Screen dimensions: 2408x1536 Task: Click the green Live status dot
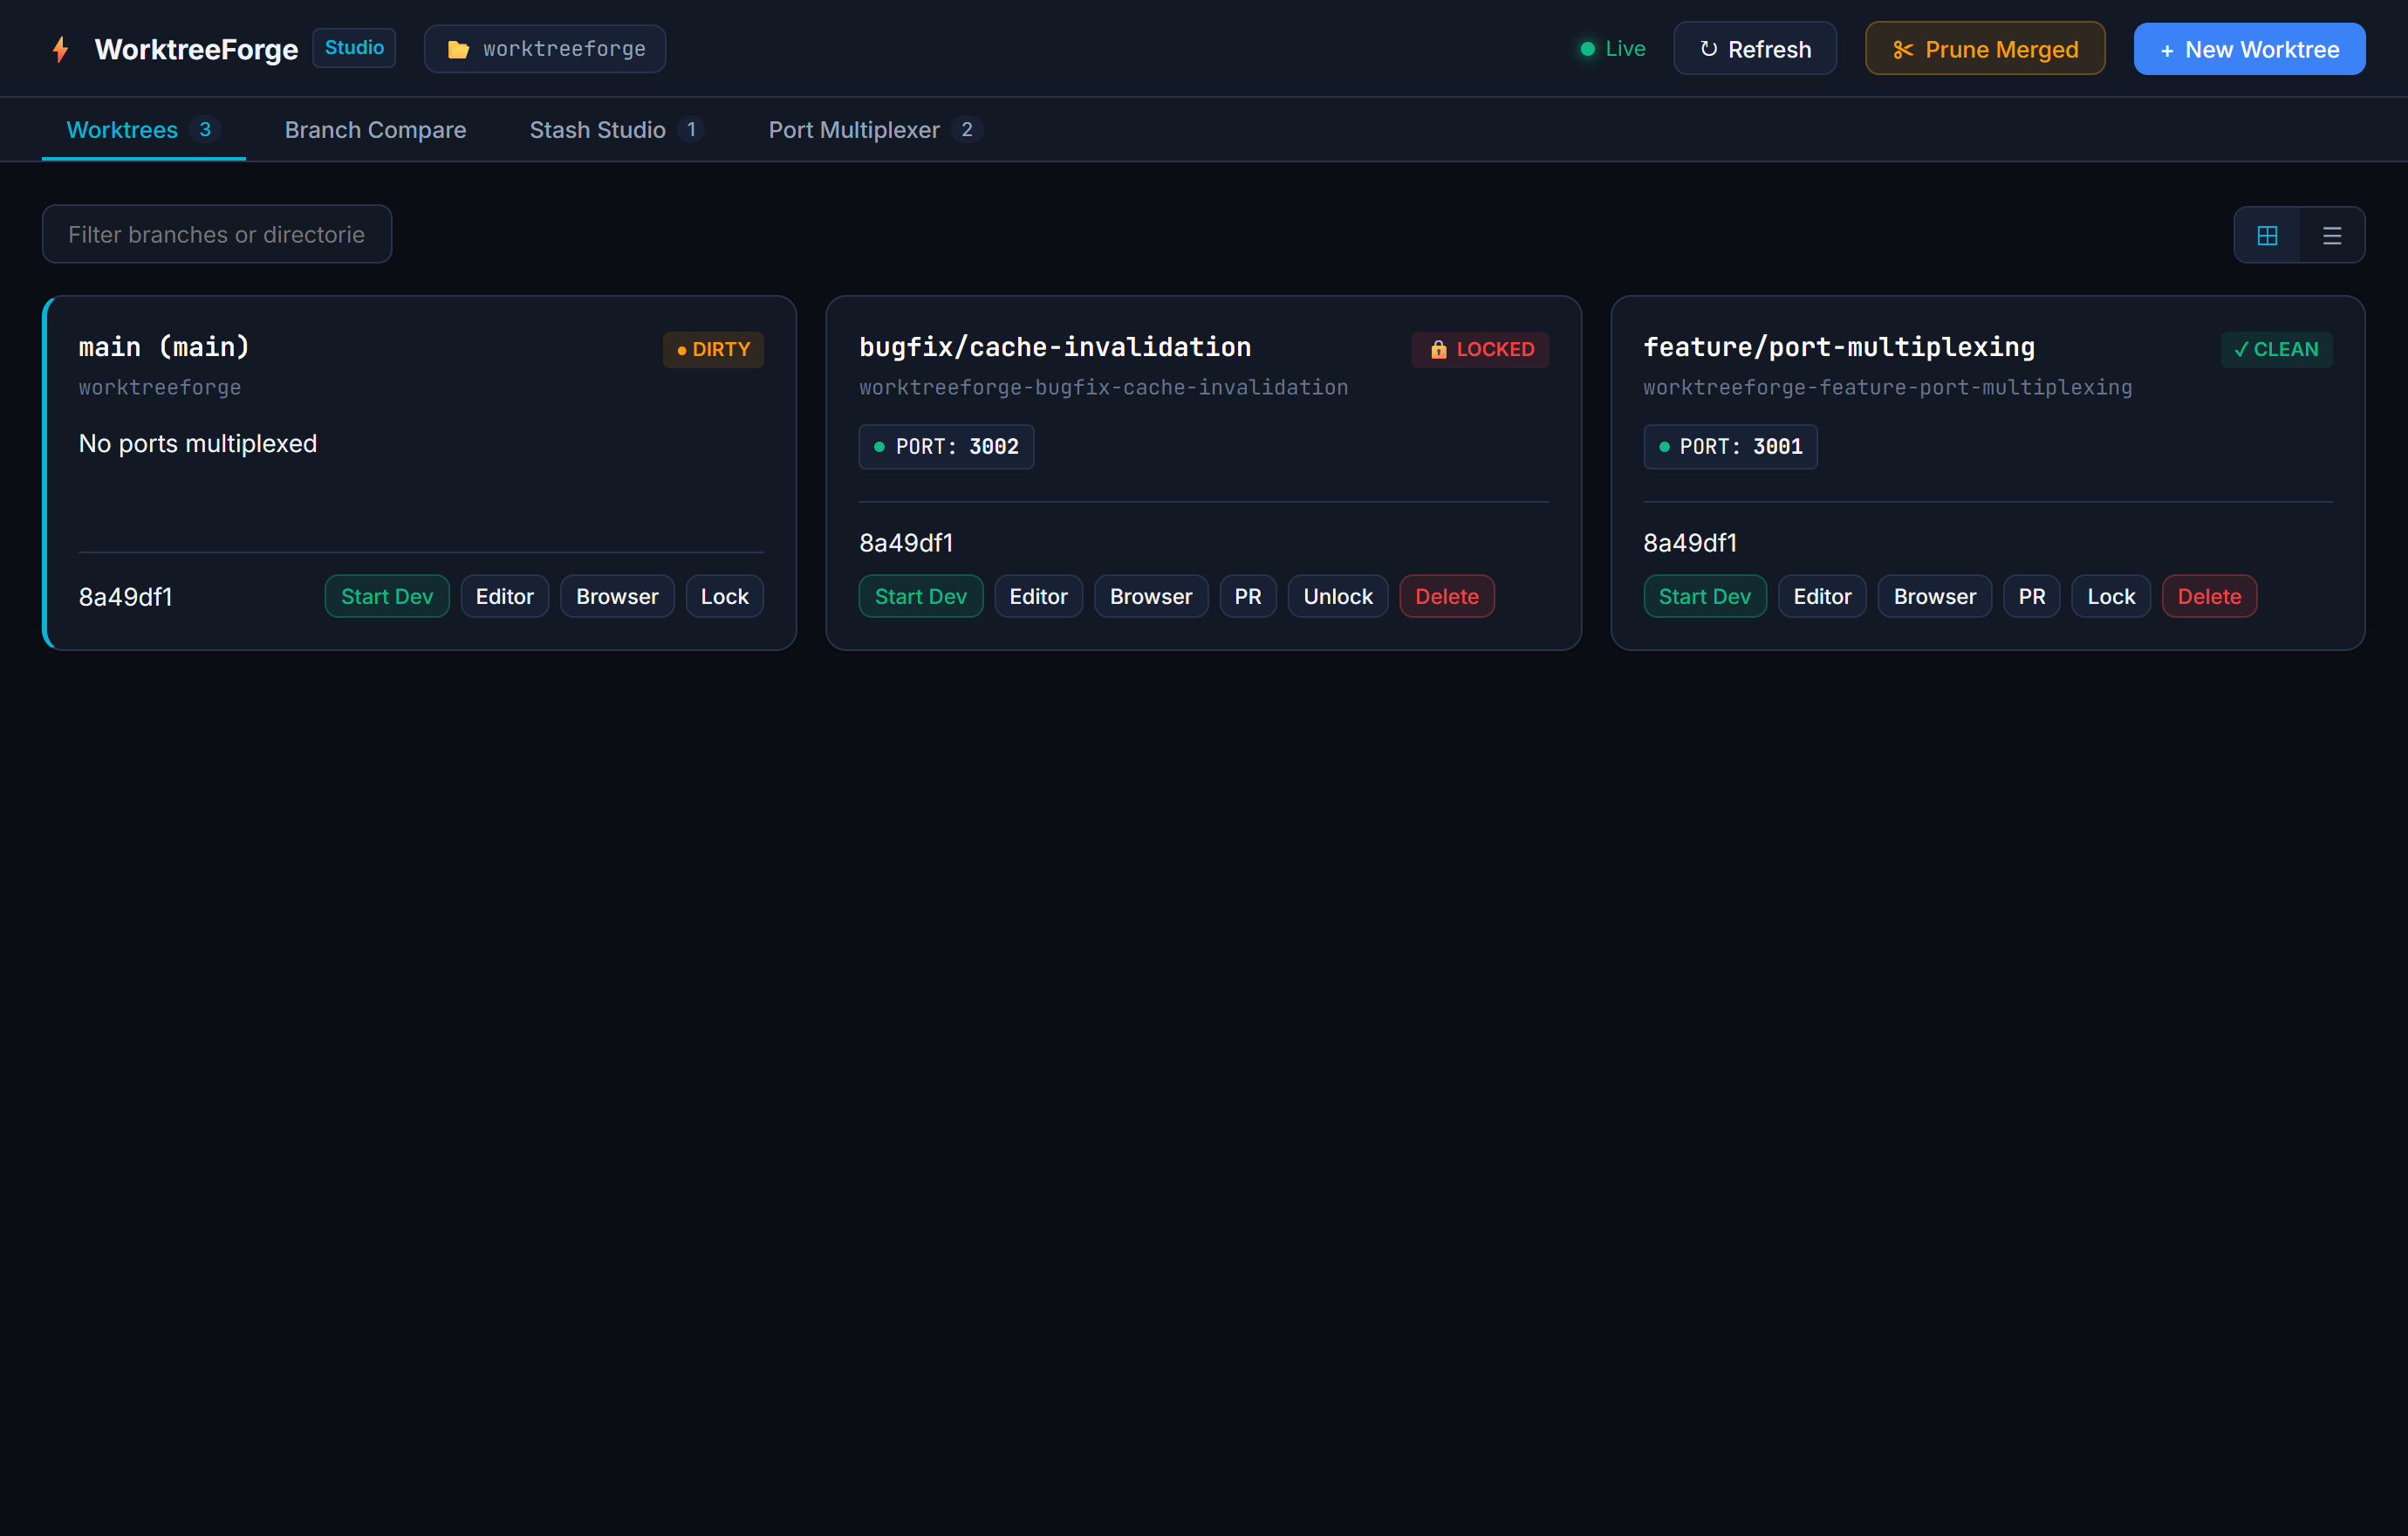1587,49
